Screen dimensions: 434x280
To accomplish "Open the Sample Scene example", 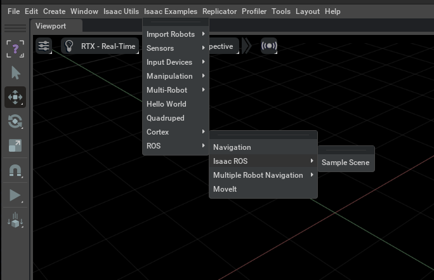I will 346,163.
